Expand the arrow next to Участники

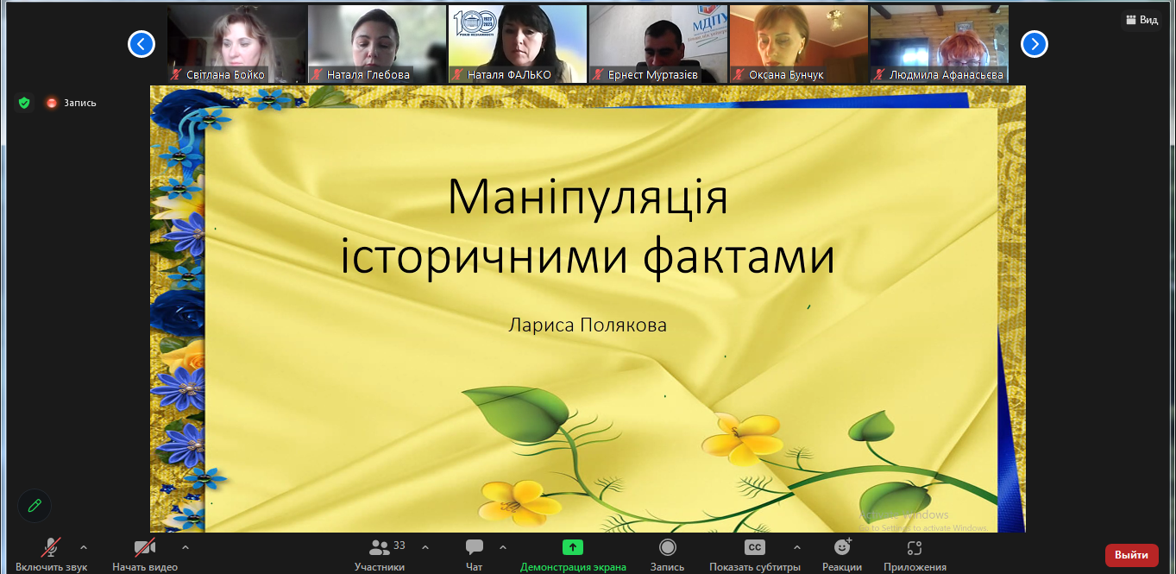coord(424,546)
